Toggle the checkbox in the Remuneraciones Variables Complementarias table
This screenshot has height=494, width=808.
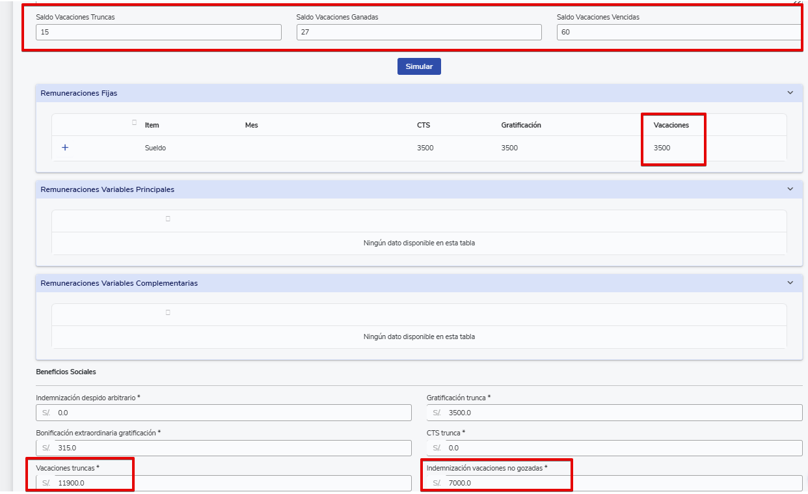[168, 312]
